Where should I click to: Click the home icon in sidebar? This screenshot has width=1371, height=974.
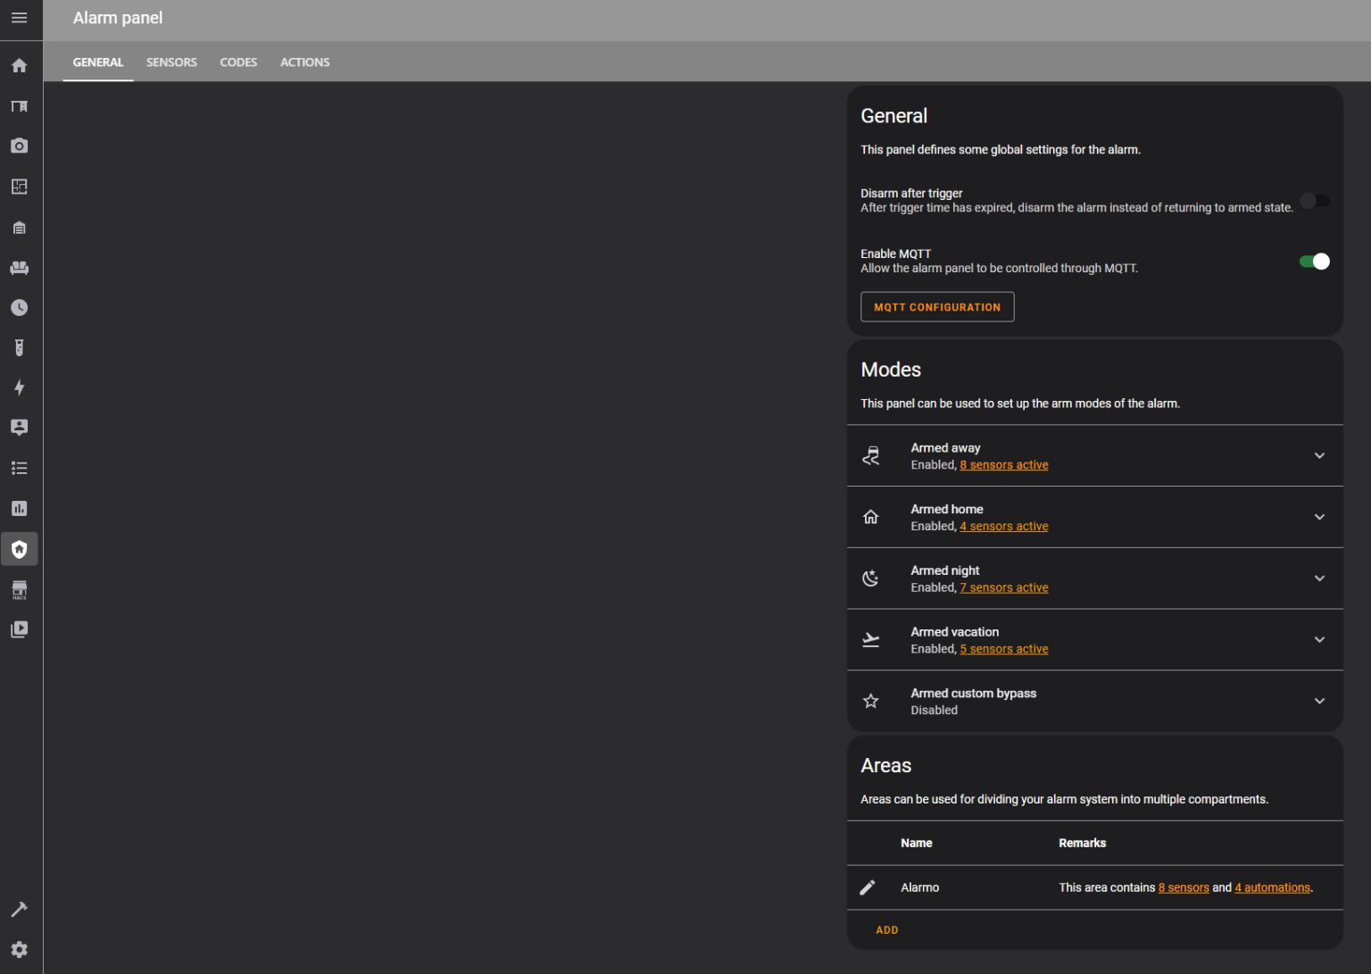19,65
